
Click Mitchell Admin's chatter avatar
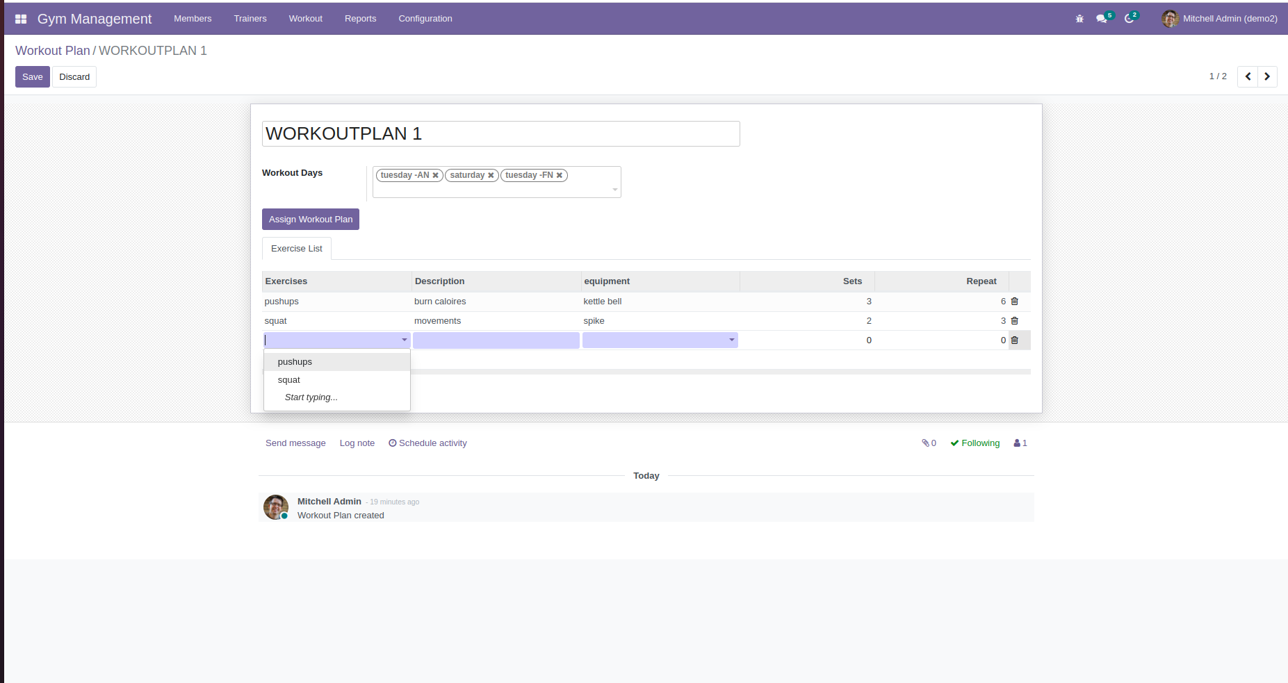click(x=276, y=507)
